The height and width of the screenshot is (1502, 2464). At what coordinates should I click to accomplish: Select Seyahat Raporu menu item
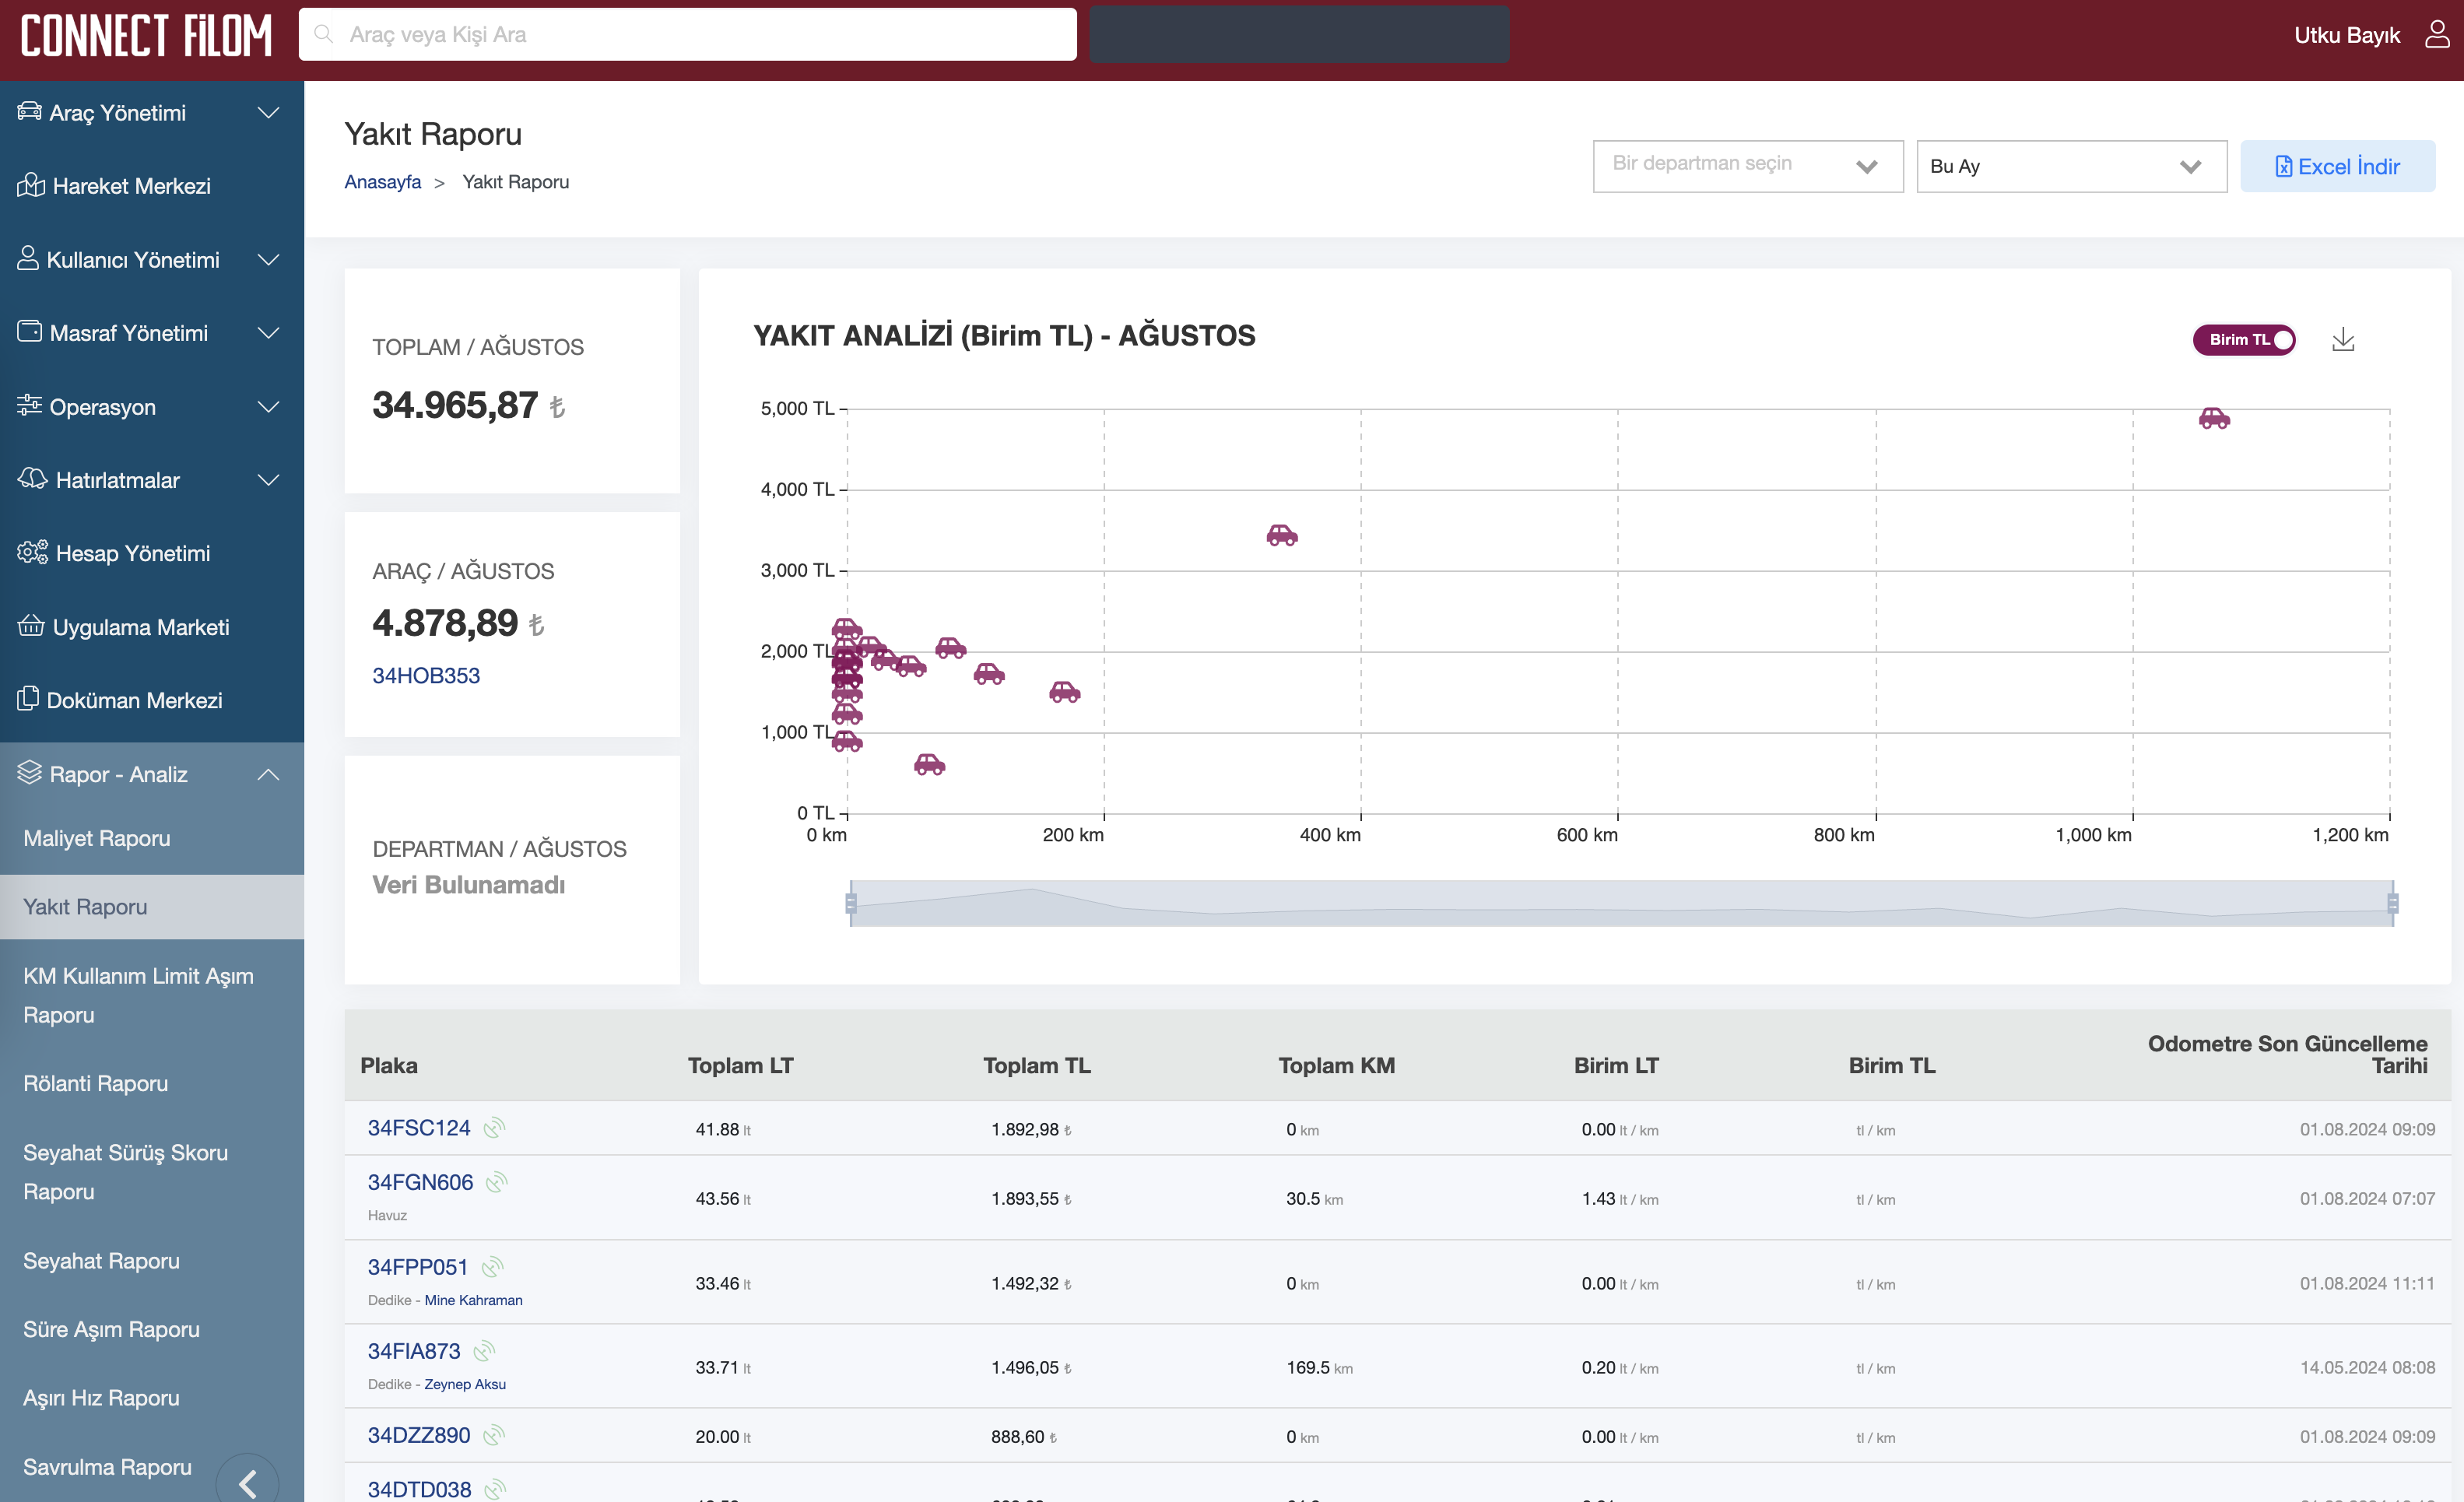[x=102, y=1260]
